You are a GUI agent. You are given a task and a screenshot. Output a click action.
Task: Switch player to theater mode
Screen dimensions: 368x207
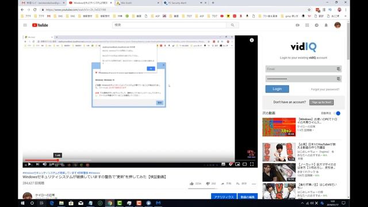(244, 164)
